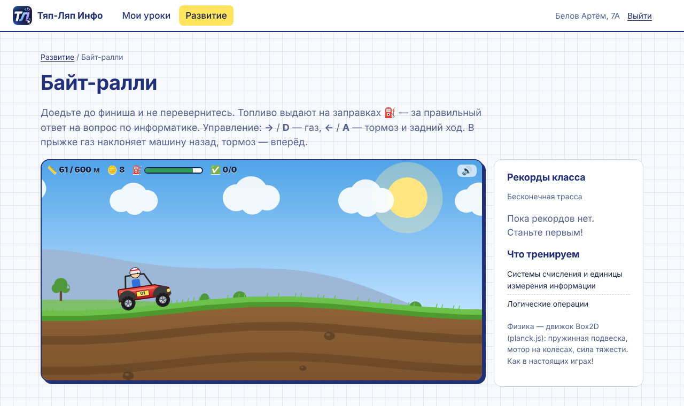Screen dimensions: 684x406
Task: Open the Развитие tab in navigation
Action: click(x=206, y=15)
